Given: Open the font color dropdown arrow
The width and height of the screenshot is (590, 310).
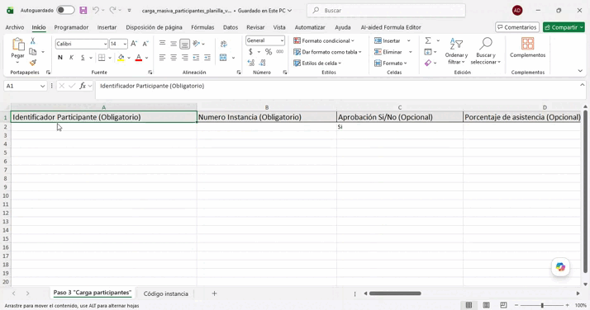Looking at the screenshot, I should [x=147, y=58].
